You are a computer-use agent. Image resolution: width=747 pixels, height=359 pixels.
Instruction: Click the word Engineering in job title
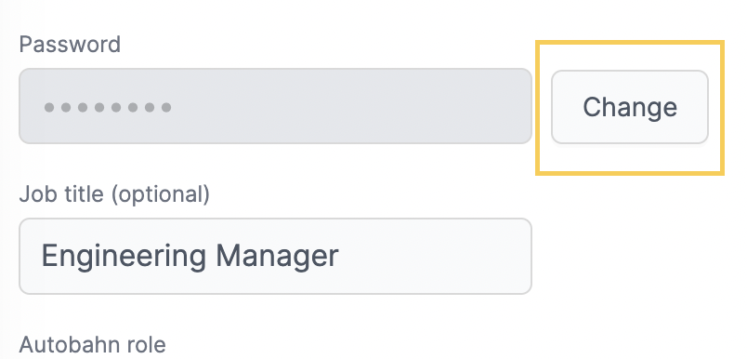(x=124, y=257)
